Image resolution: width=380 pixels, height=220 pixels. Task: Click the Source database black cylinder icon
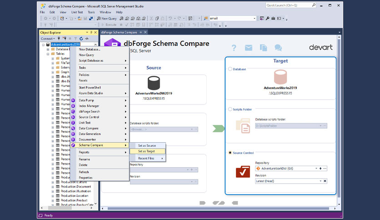click(154, 83)
